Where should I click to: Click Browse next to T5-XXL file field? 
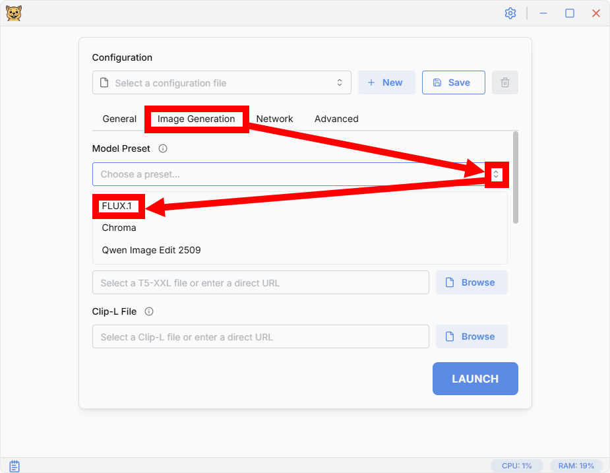[472, 282]
